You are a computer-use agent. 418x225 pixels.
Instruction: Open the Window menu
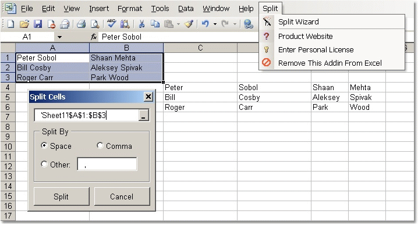pyautogui.click(x=216, y=9)
